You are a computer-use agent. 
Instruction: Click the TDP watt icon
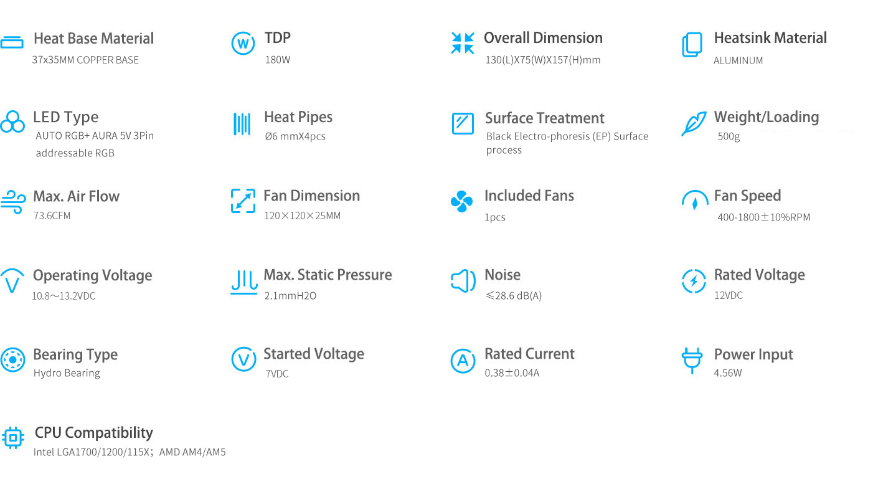click(x=243, y=44)
